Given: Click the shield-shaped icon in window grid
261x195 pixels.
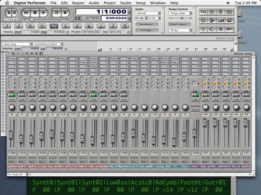Looking at the screenshot, I should (x=203, y=29).
